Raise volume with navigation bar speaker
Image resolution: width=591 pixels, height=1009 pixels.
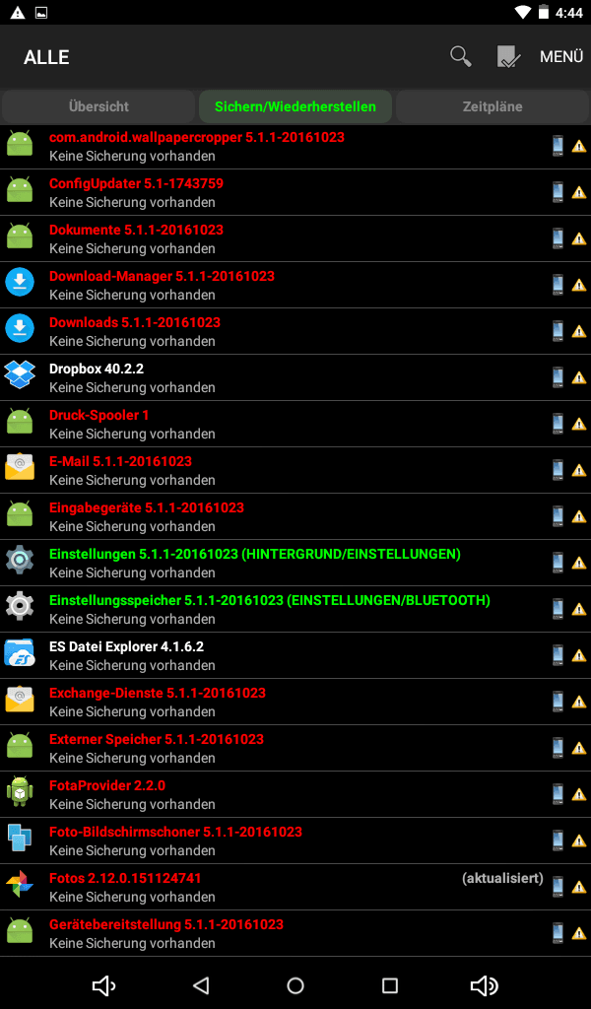click(x=485, y=985)
